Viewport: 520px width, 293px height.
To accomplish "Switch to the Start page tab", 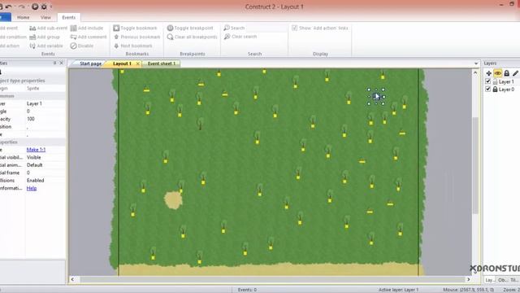I will (90, 63).
